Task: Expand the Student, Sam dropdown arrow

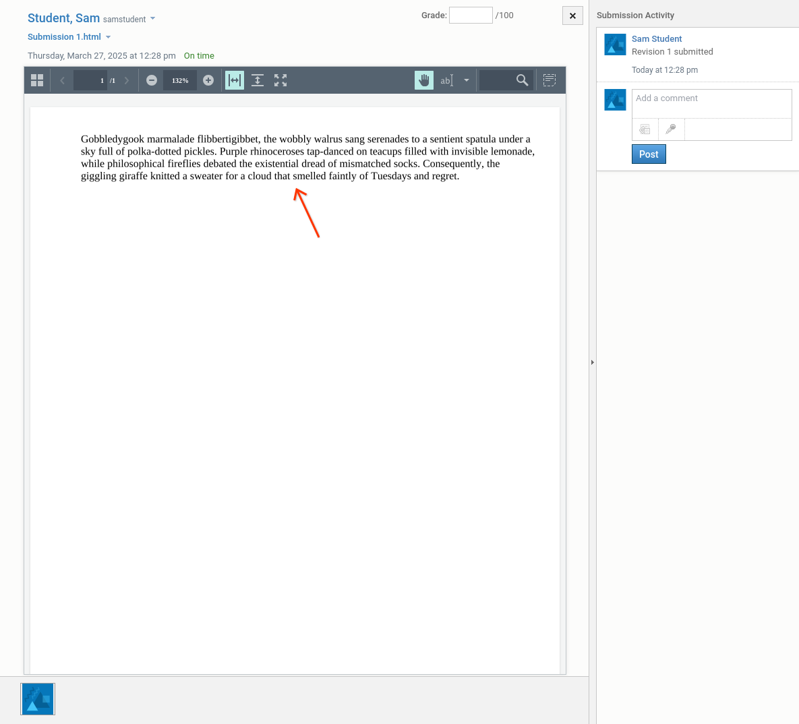Action: click(152, 18)
